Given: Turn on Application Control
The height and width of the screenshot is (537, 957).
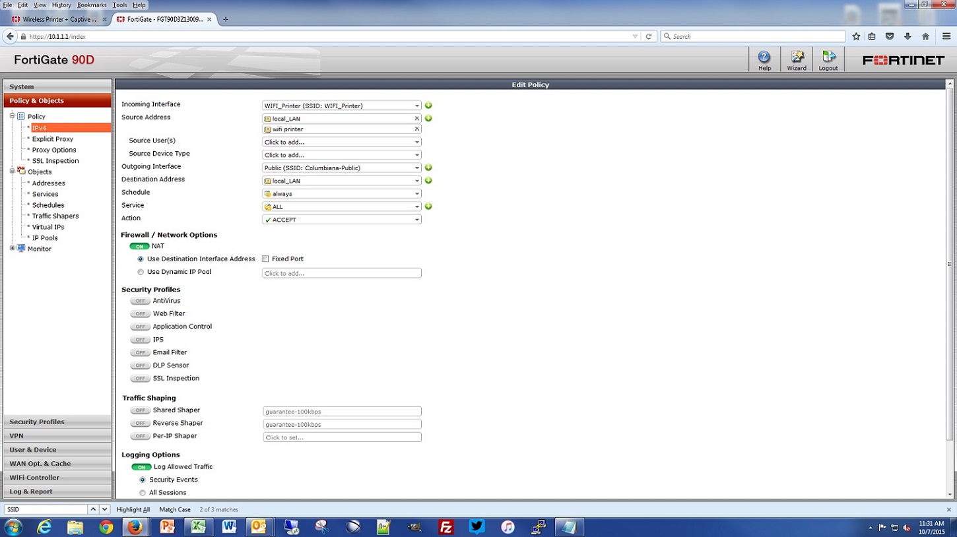Looking at the screenshot, I should click(x=140, y=327).
